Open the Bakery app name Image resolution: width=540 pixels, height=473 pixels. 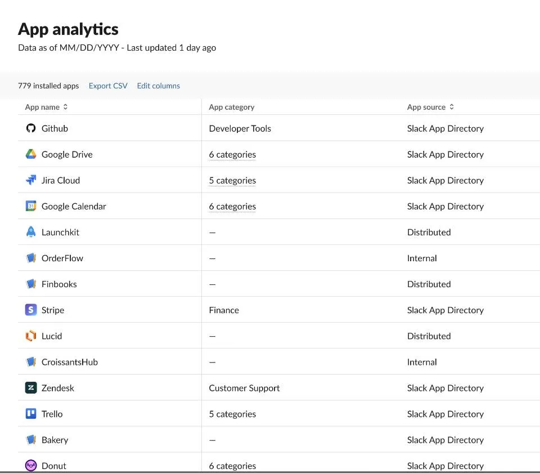tap(55, 440)
